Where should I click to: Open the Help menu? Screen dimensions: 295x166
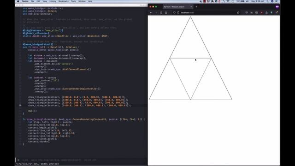(x=90, y=1)
